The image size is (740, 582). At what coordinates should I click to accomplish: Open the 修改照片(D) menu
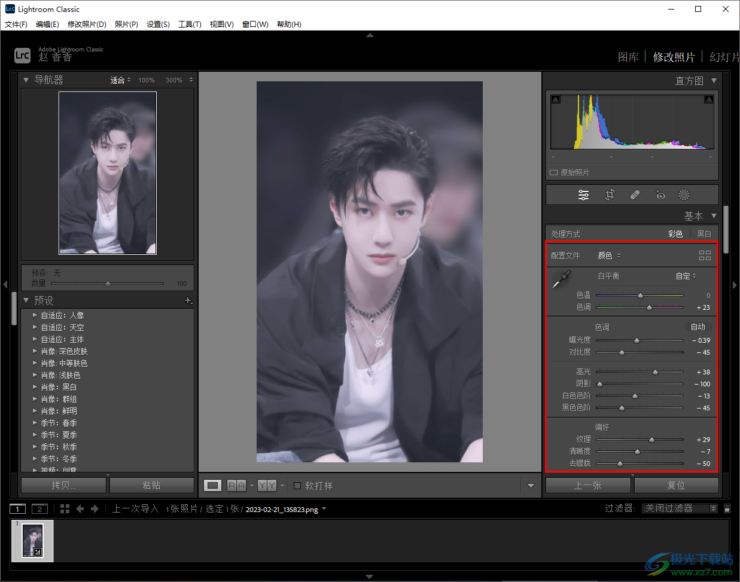87,25
